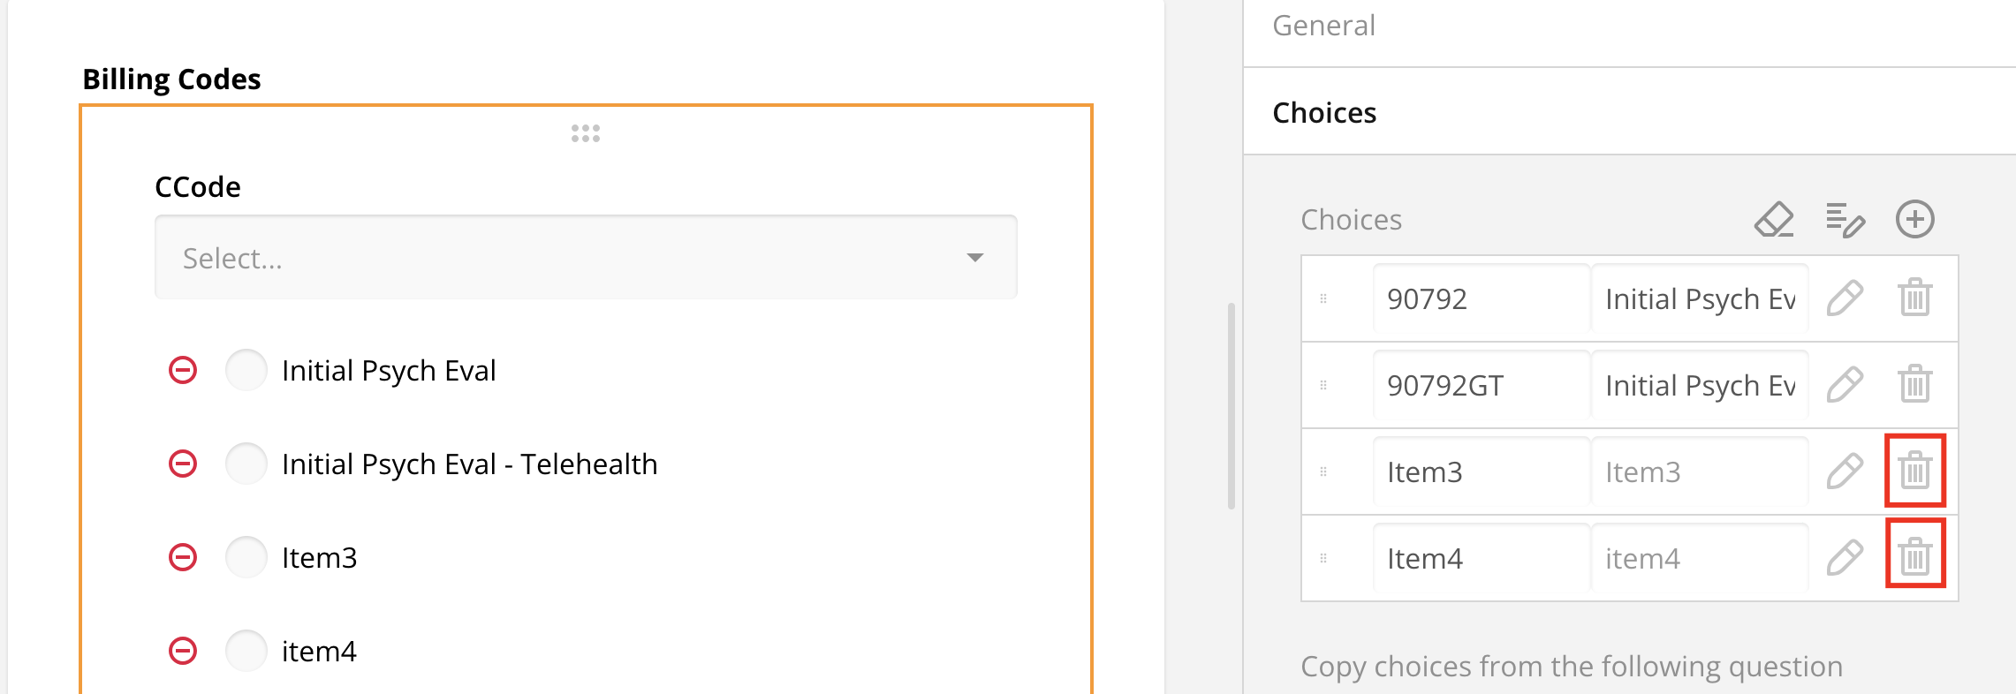Viewport: 2016px width, 694px height.
Task: Choose the item4 radio button
Action: (246, 651)
